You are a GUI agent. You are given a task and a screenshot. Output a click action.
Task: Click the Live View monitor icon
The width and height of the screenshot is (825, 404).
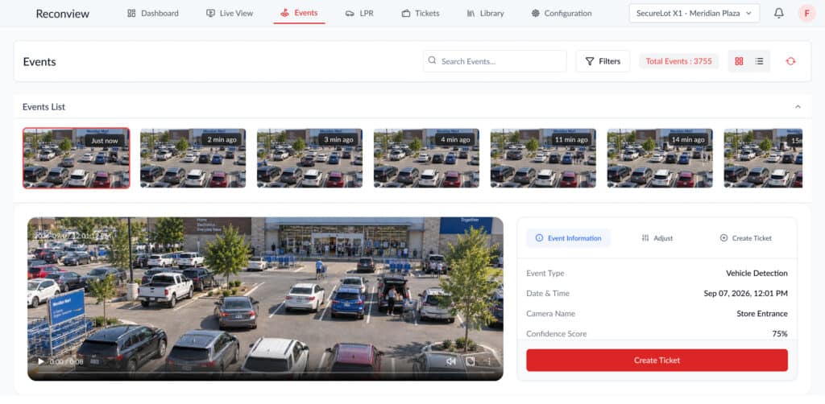pyautogui.click(x=210, y=13)
